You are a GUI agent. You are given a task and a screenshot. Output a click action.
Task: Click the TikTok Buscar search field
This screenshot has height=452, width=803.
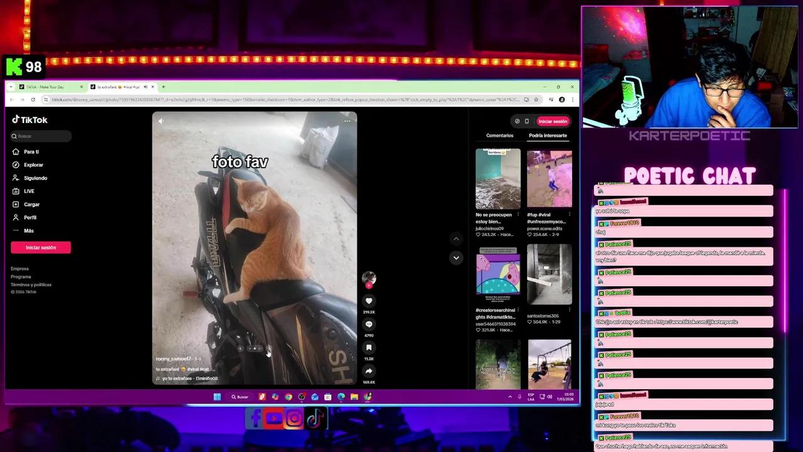(x=41, y=136)
